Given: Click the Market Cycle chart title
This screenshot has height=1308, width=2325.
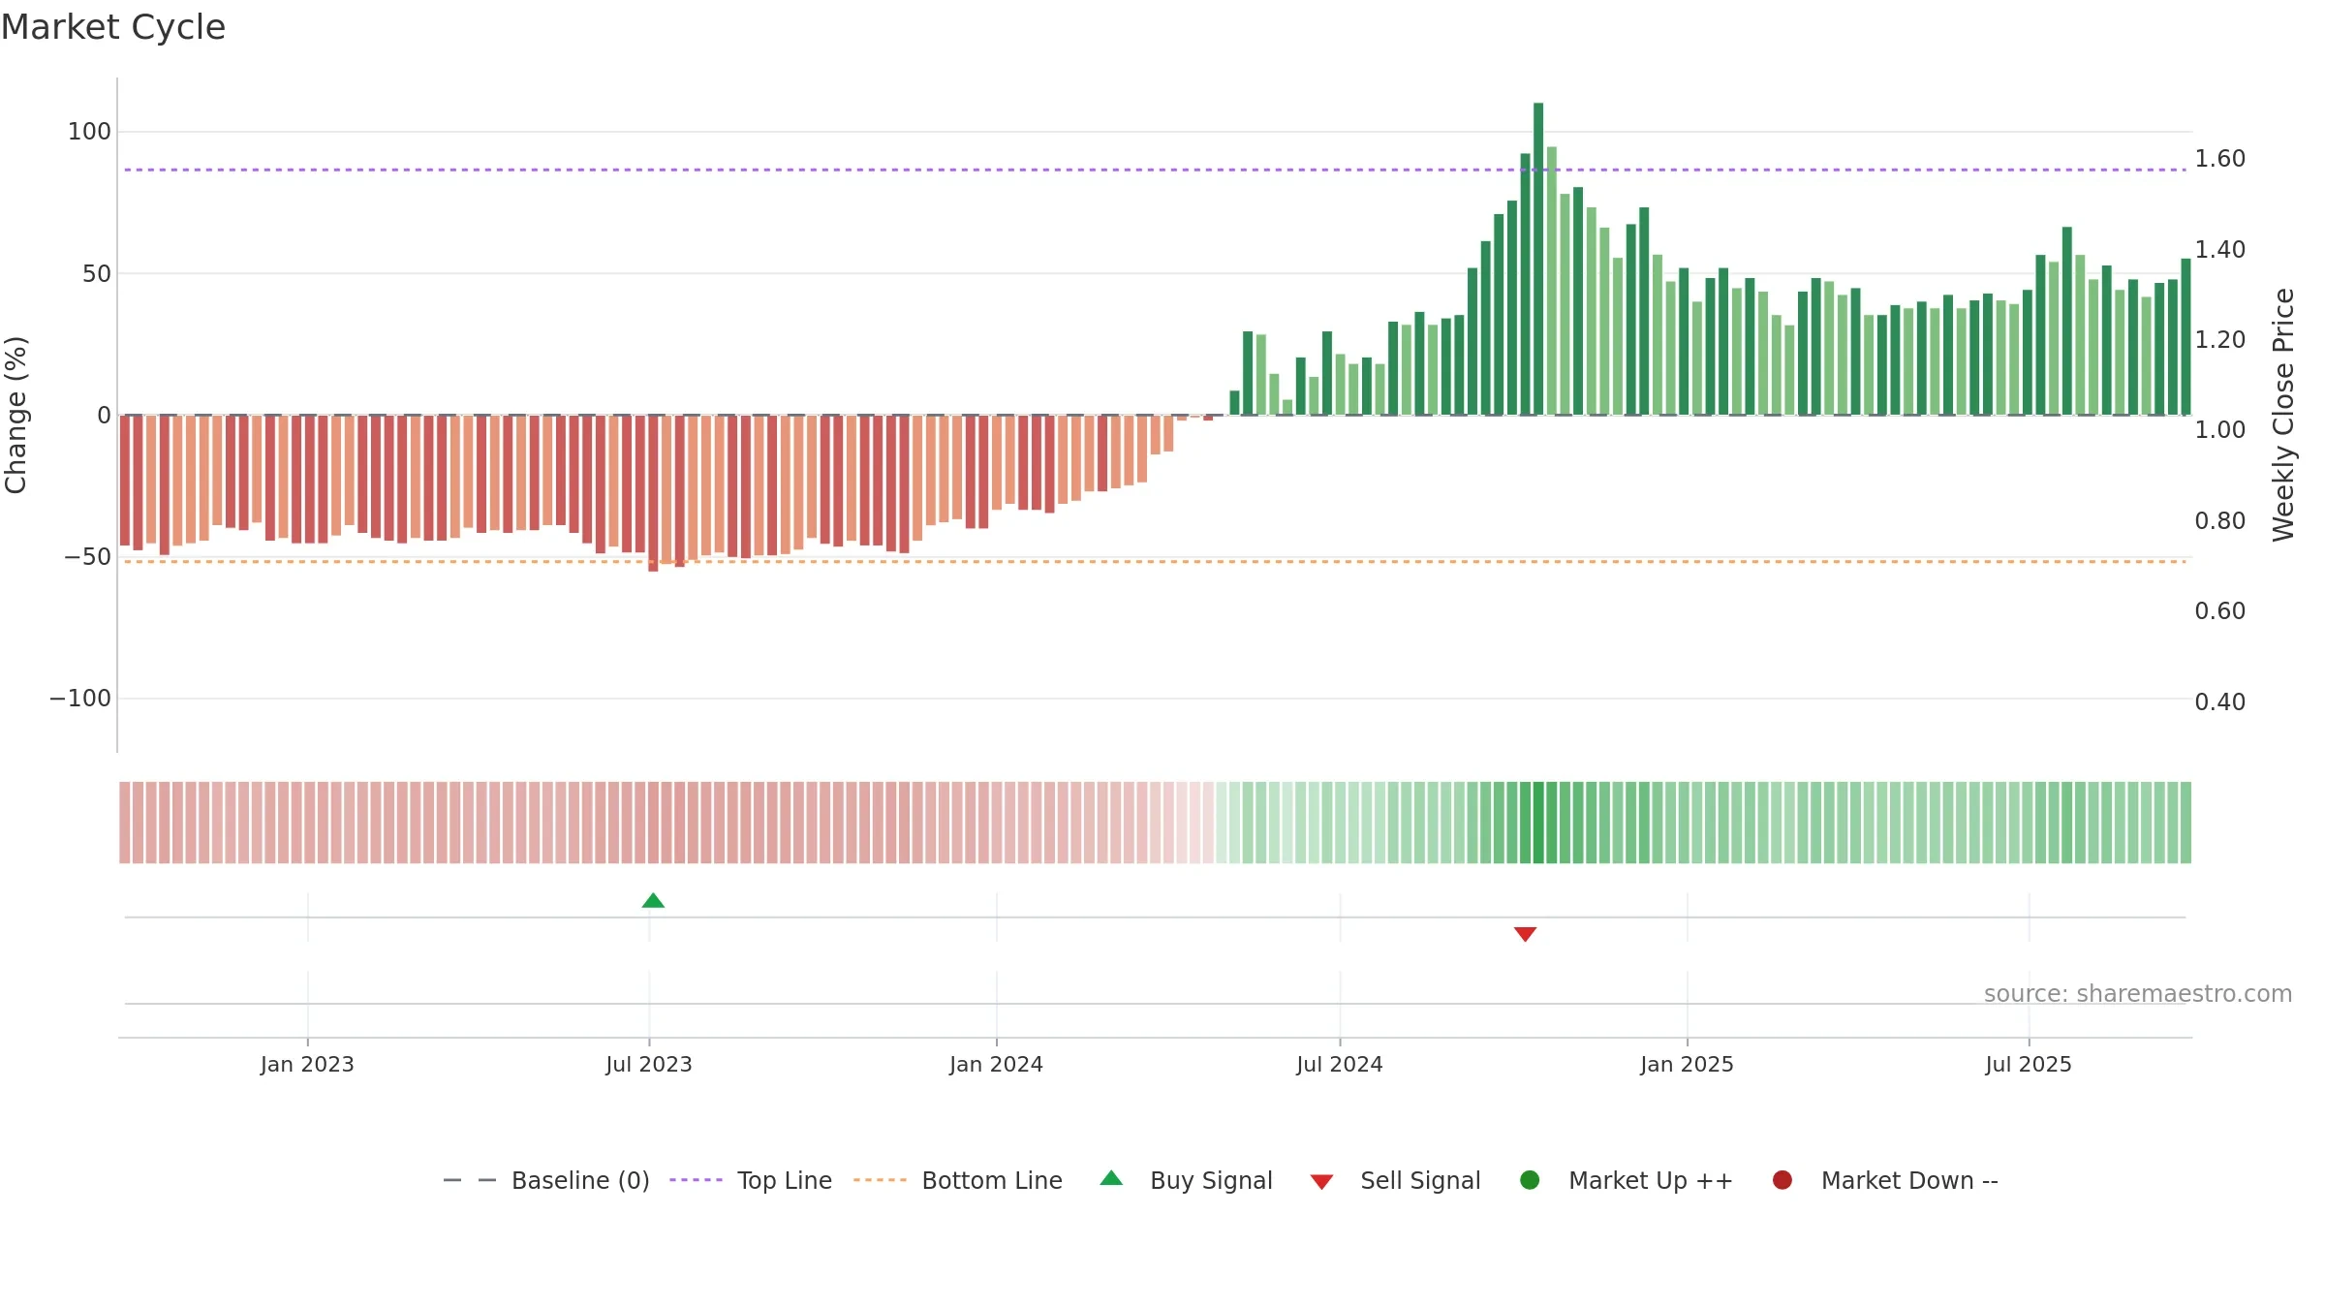Looking at the screenshot, I should click(113, 27).
